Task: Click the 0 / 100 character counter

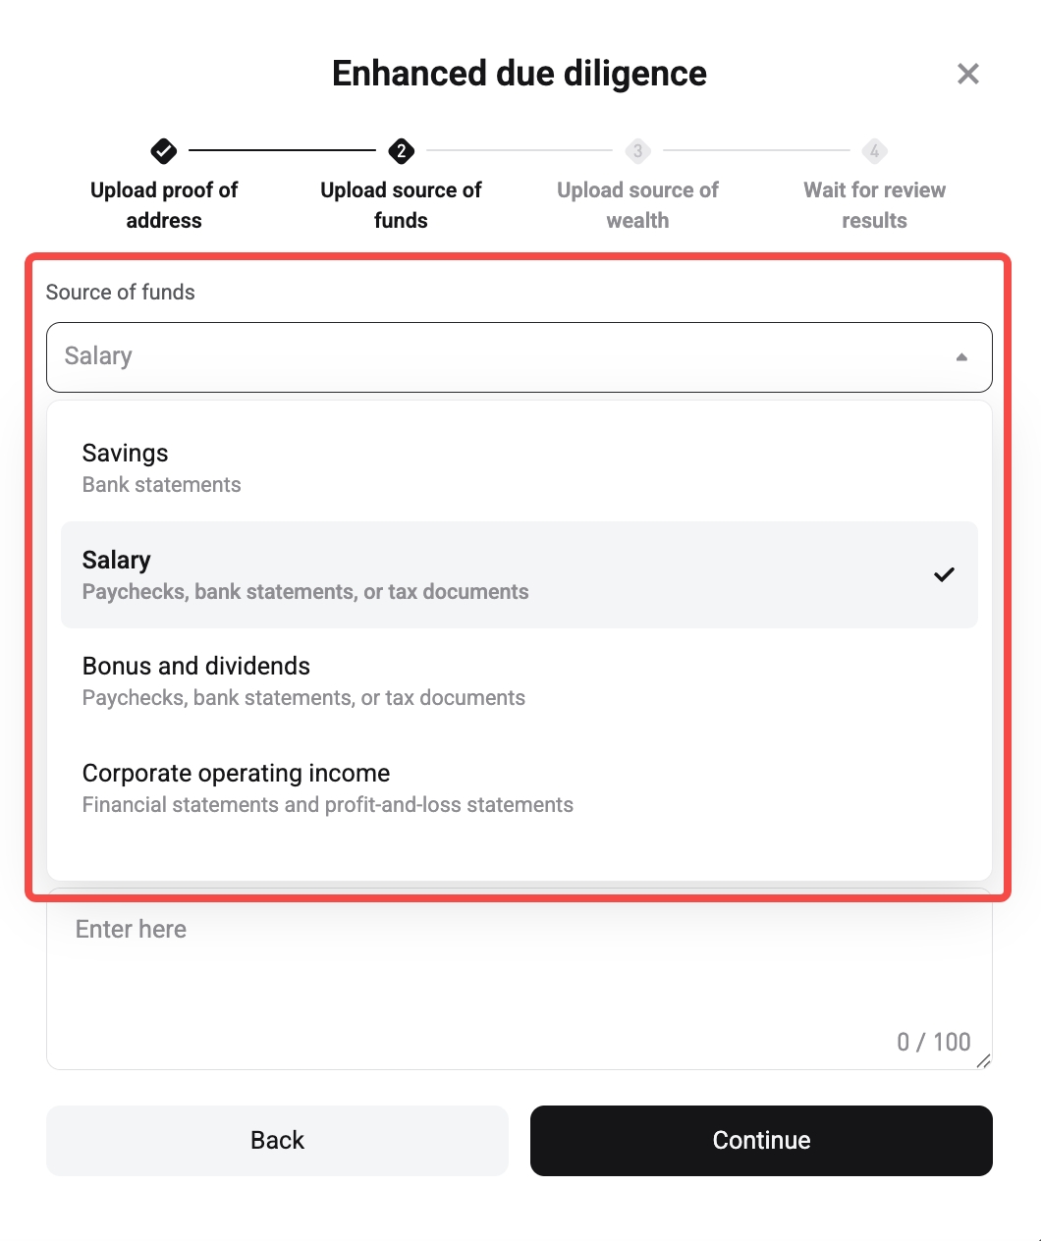Action: coord(934,1042)
